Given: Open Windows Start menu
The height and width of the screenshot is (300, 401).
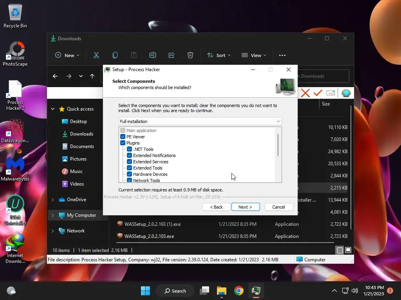Looking at the screenshot, I should 146,291.
